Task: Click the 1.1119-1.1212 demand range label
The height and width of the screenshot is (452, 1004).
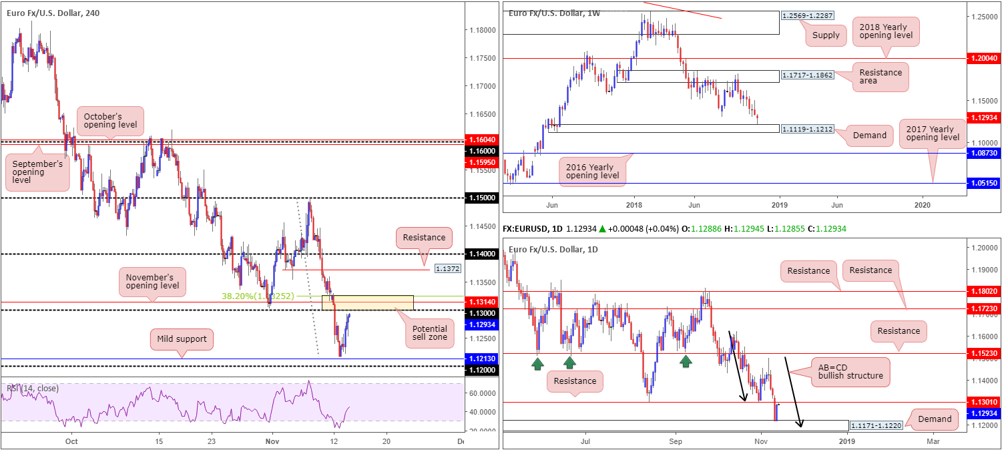Action: (808, 128)
